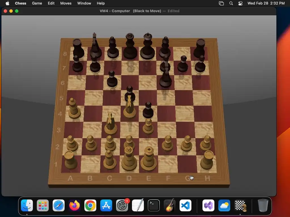
Task: Open the App Store from Dock
Action: [x=106, y=205]
